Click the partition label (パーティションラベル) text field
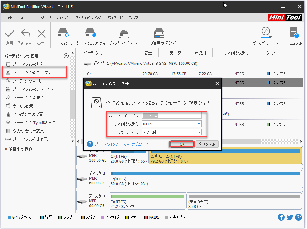Viewport: 307px width, 229px height. (x=172, y=115)
